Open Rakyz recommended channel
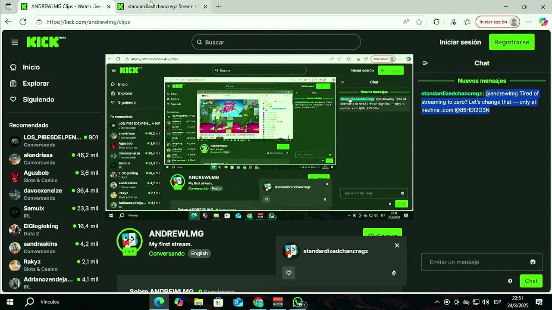 tap(54, 265)
